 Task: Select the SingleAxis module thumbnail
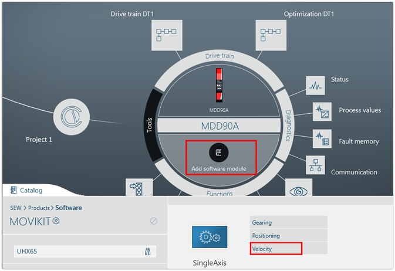210,237
